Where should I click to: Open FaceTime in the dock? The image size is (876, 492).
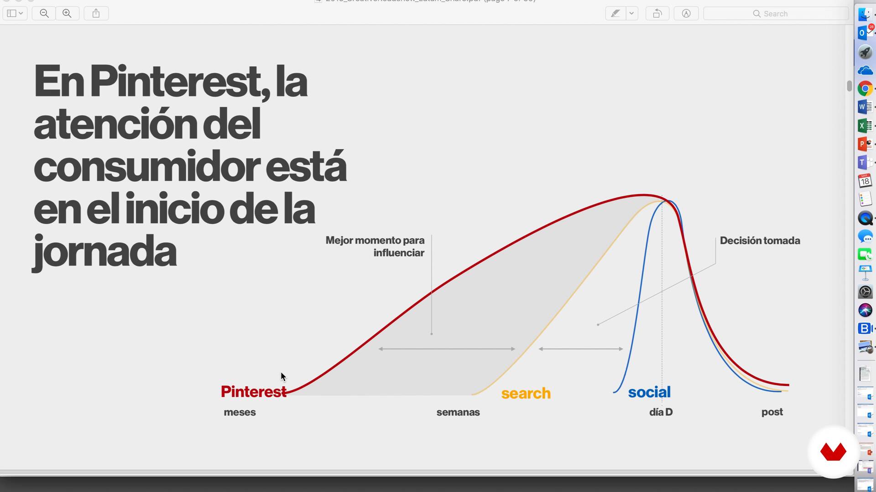coord(865,255)
